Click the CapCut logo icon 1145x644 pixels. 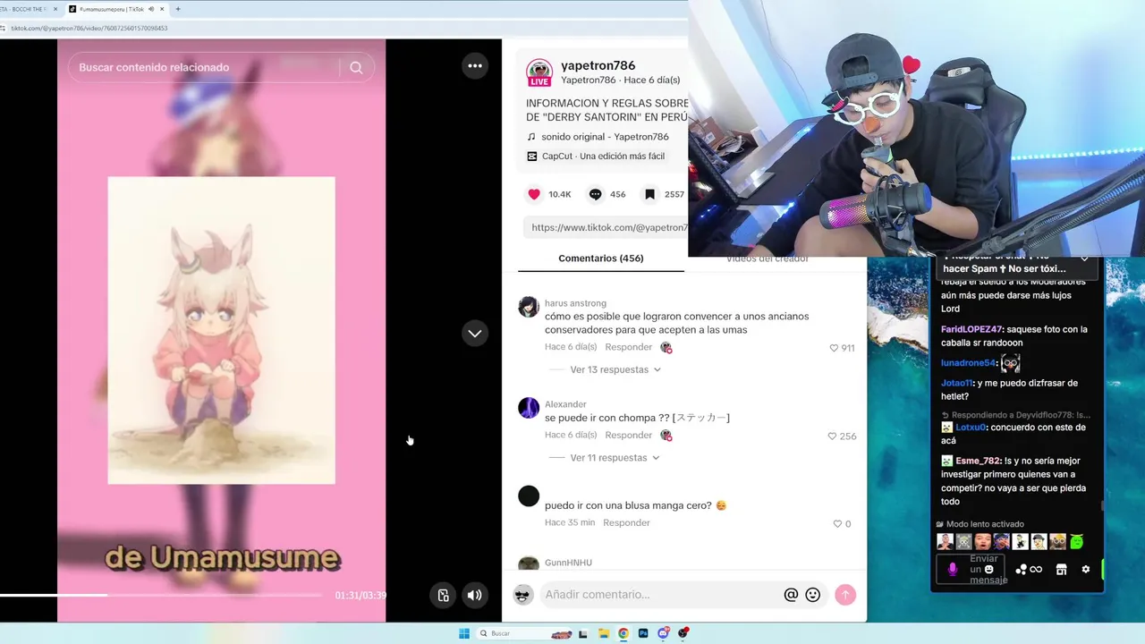531,156
